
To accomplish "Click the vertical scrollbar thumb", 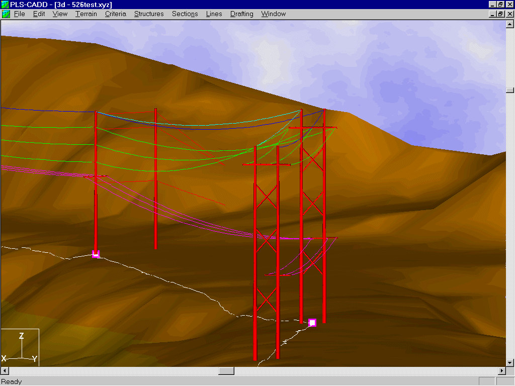I will point(510,90).
